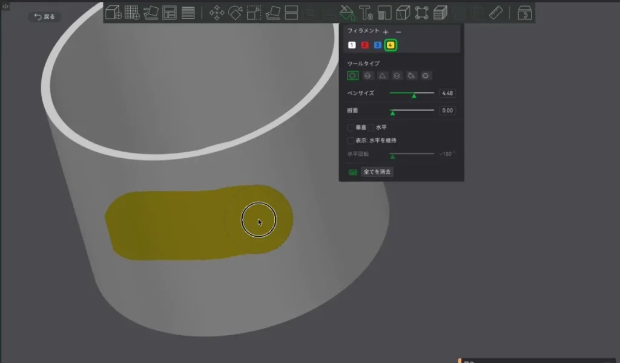Click the green icon beside 全てを消去
The height and width of the screenshot is (363, 620).
(x=352, y=172)
